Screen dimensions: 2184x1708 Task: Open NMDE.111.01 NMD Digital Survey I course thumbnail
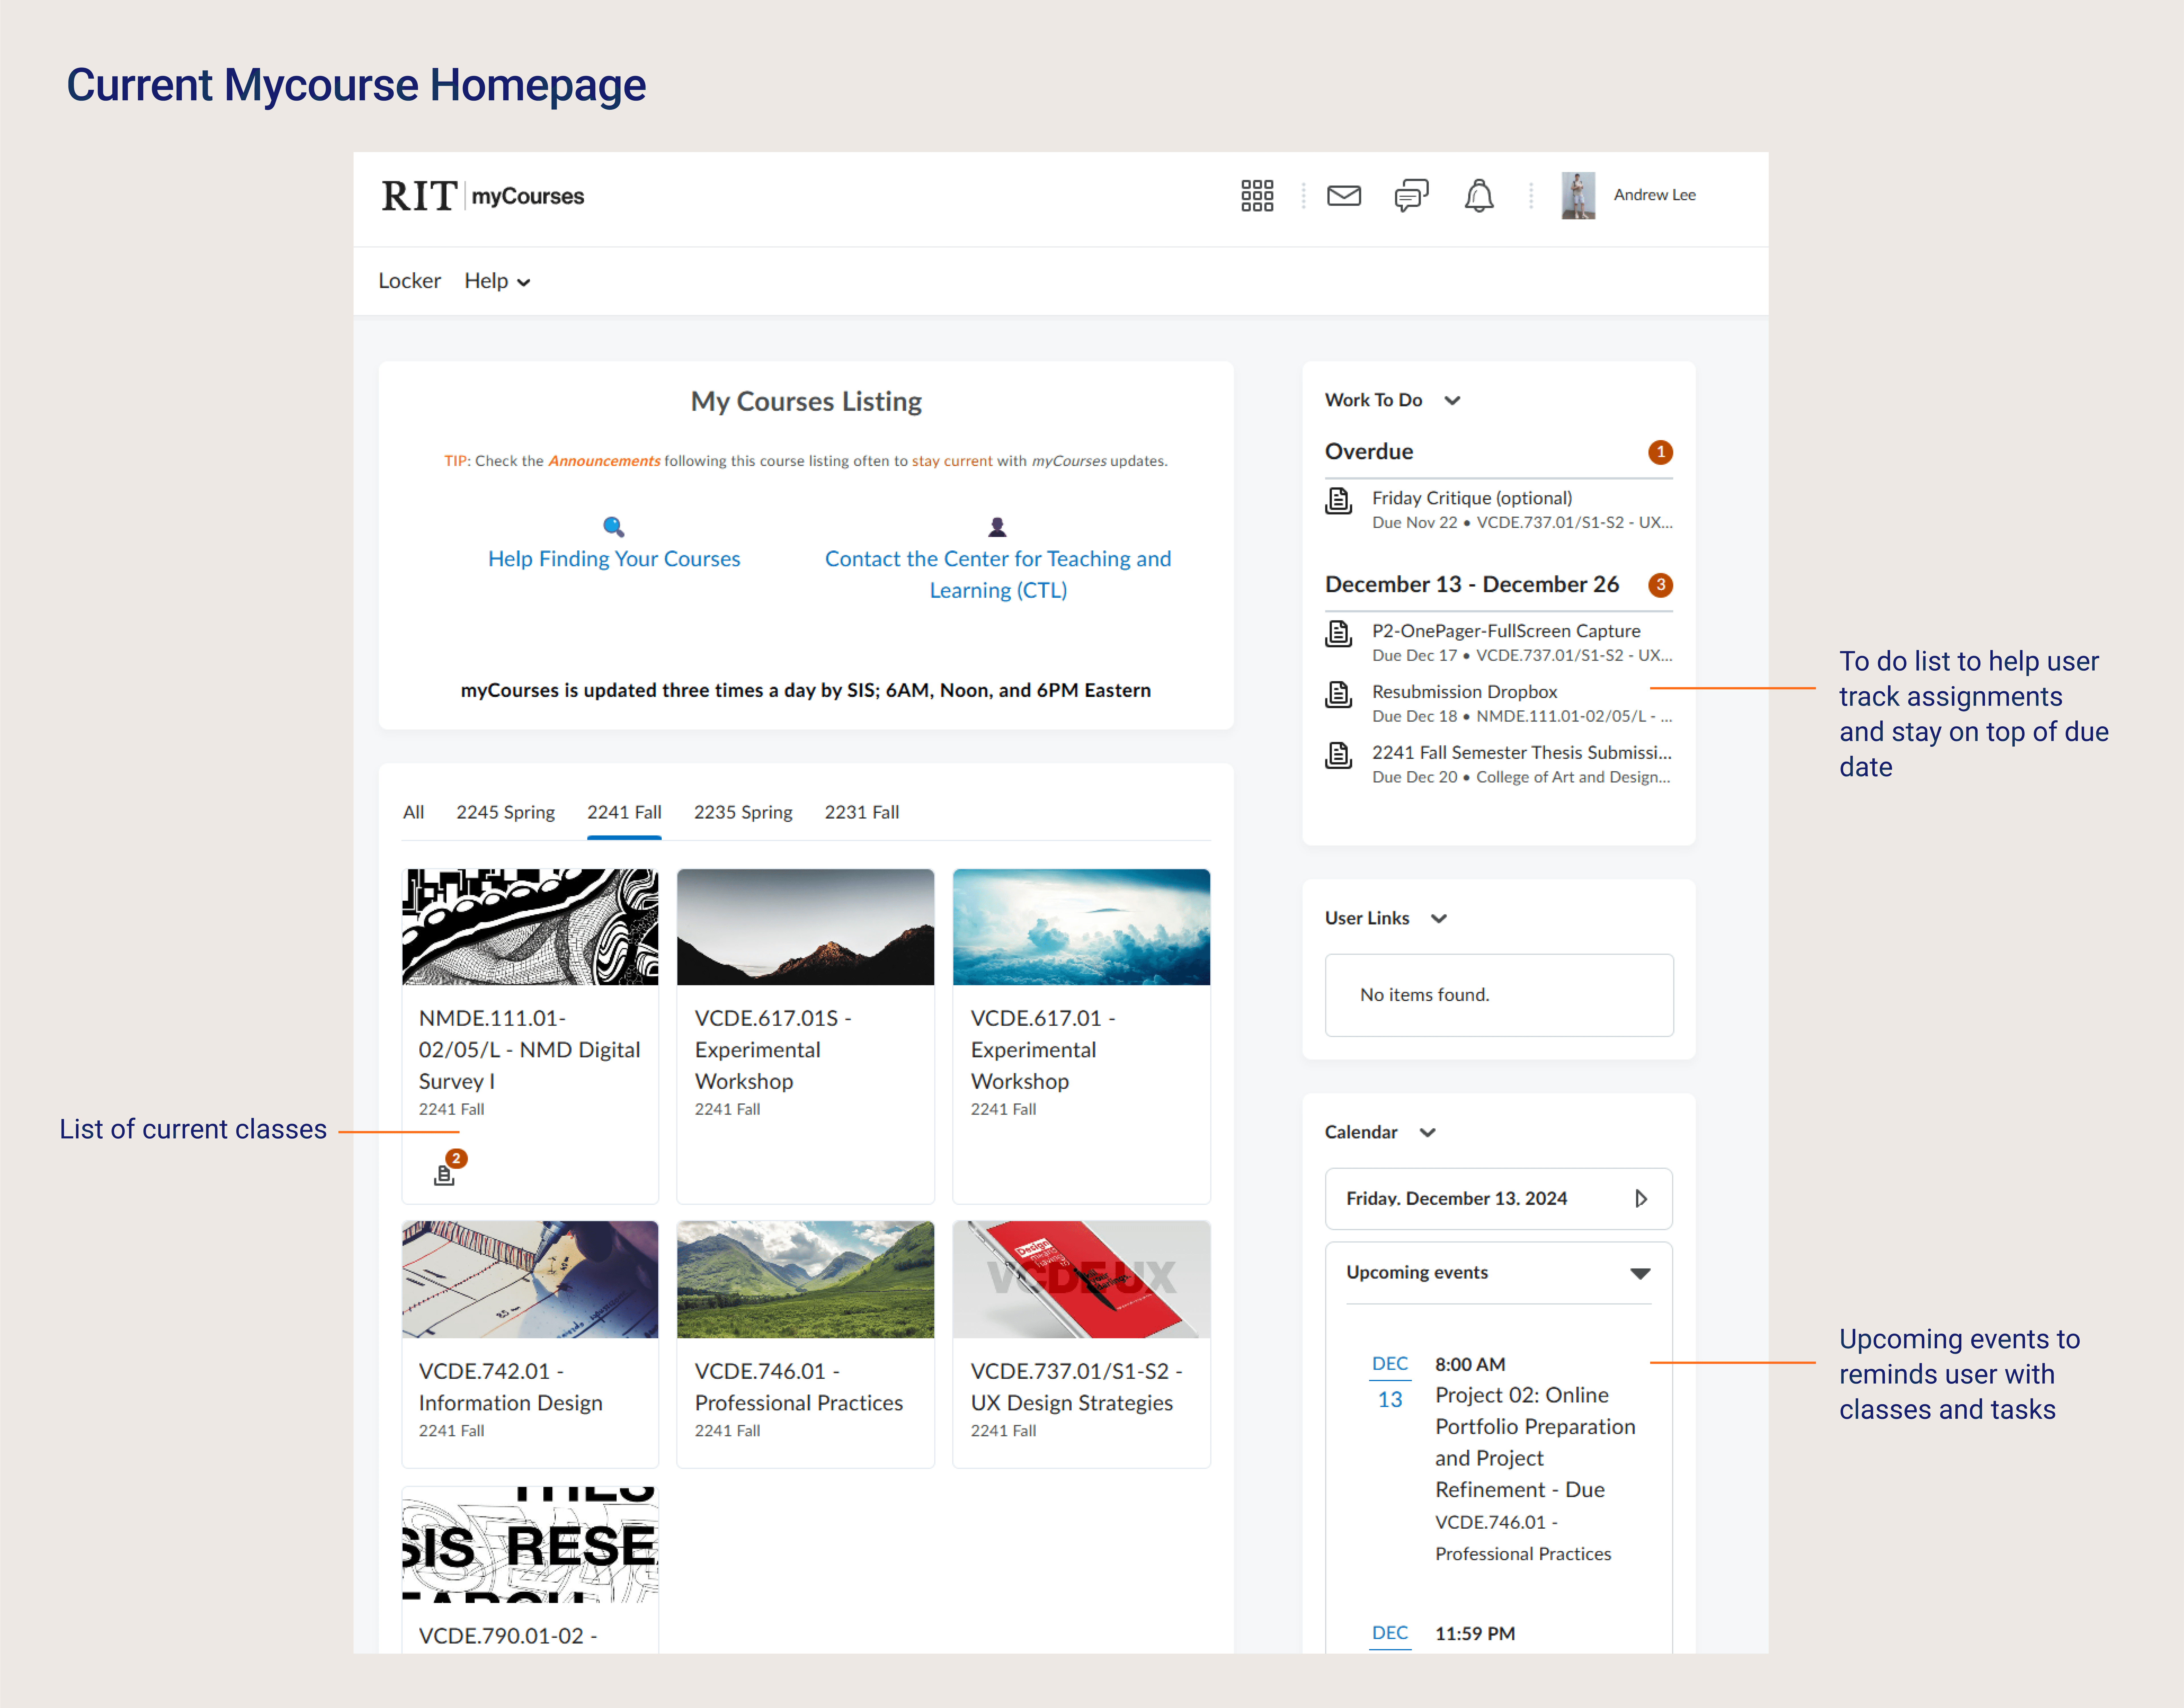click(x=530, y=927)
